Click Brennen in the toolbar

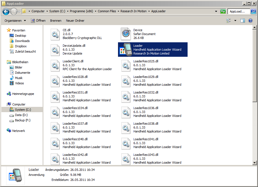click(56, 21)
